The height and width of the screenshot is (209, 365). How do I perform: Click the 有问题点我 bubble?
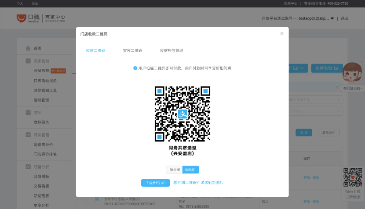pos(353,88)
